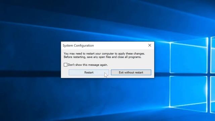215x121 pixels.
Task: Click the "You may need to restart your computer" text
Action: (89, 53)
